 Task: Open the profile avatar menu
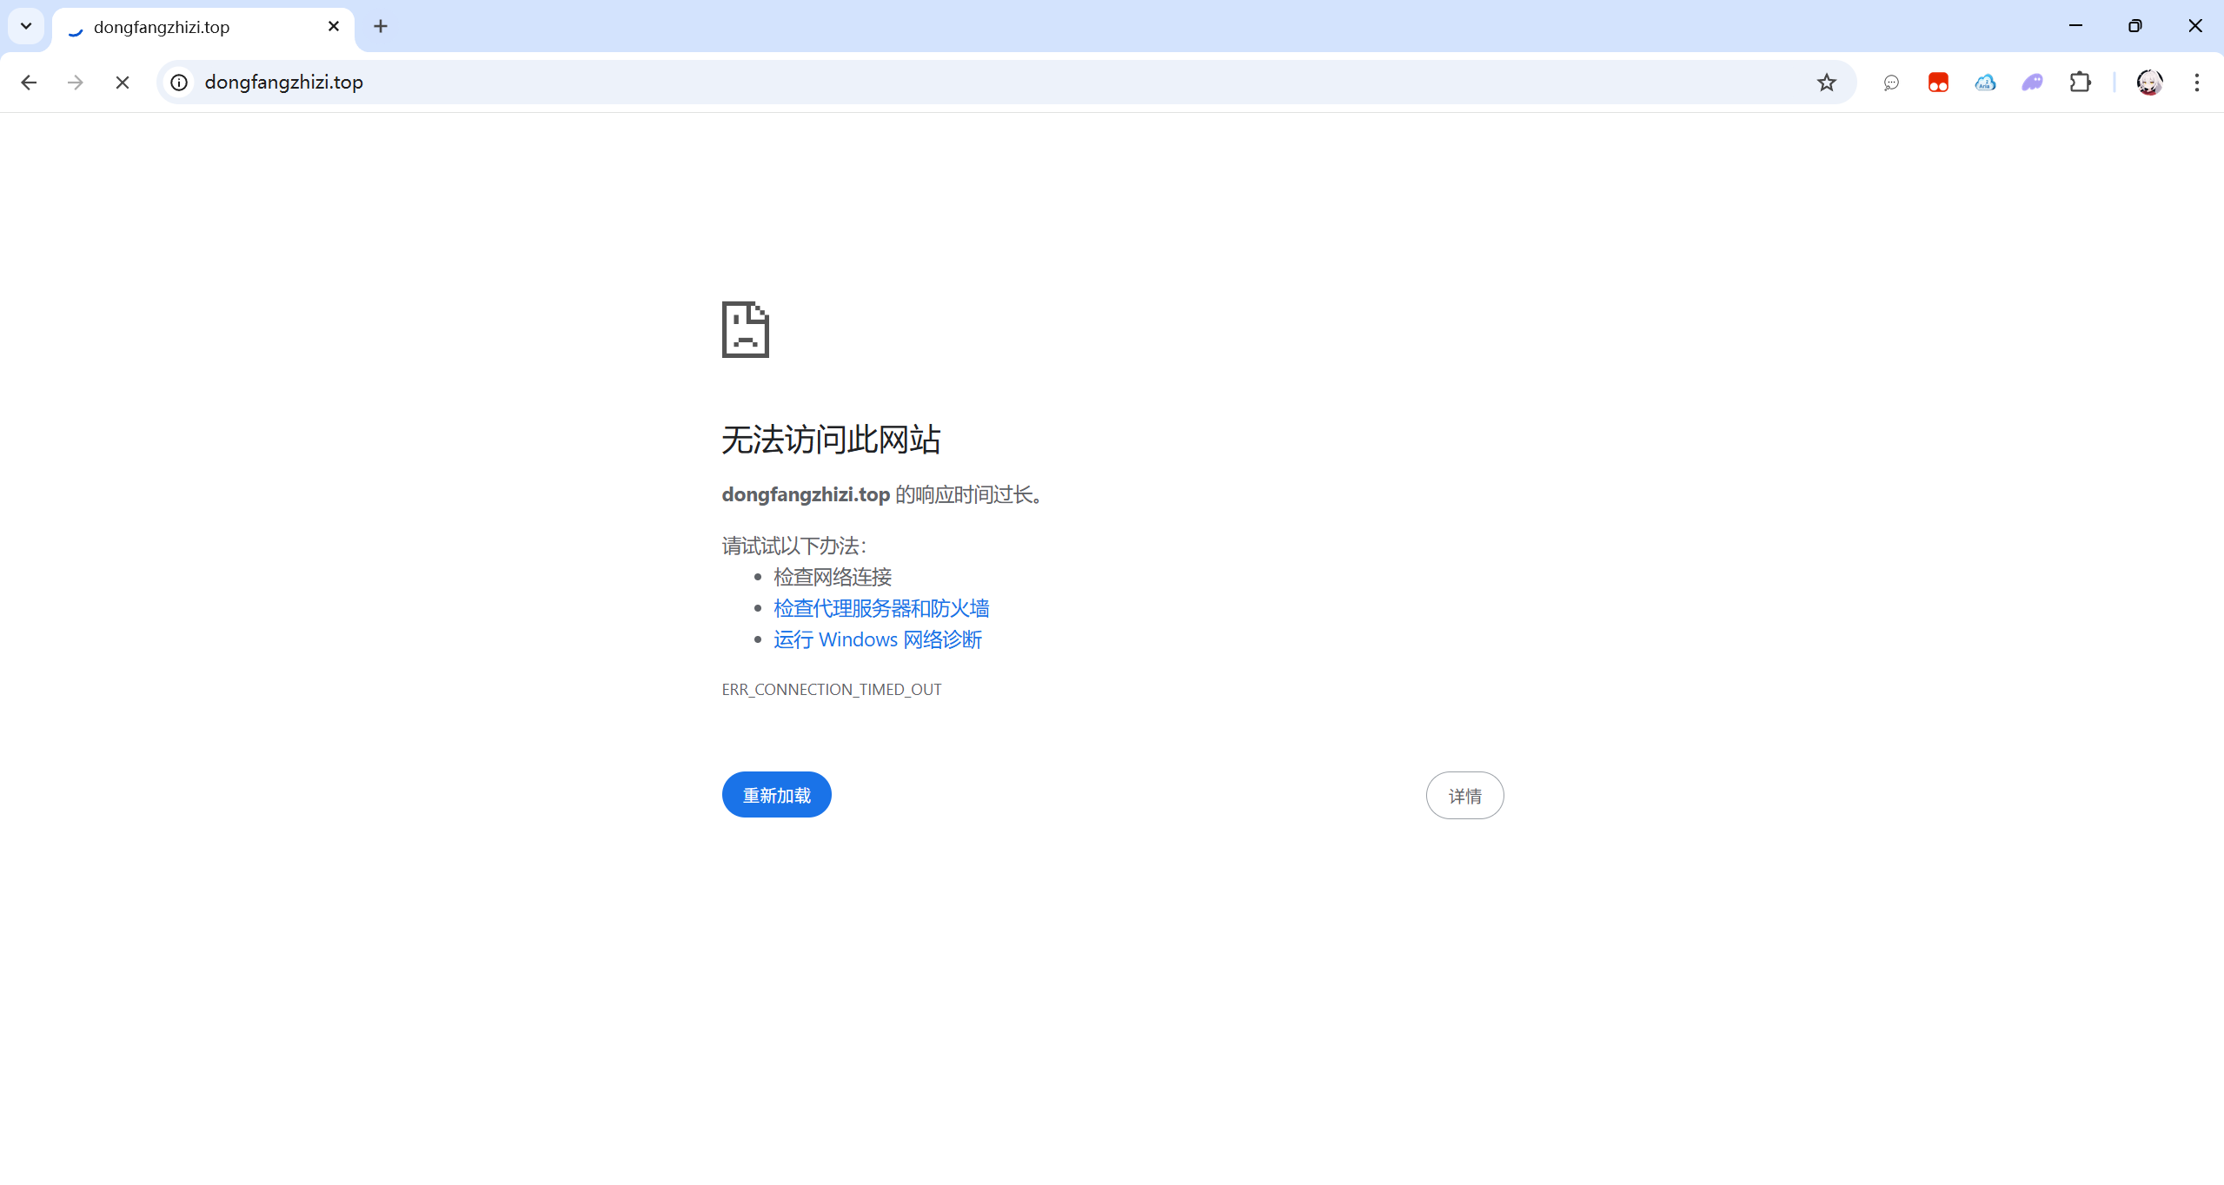pos(2149,83)
